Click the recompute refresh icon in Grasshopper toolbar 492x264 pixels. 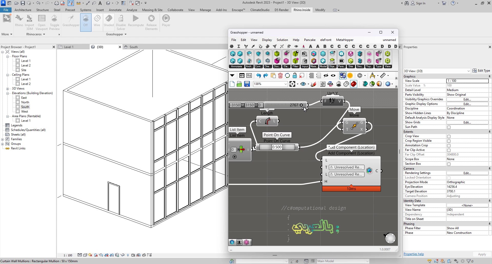(x=287, y=75)
